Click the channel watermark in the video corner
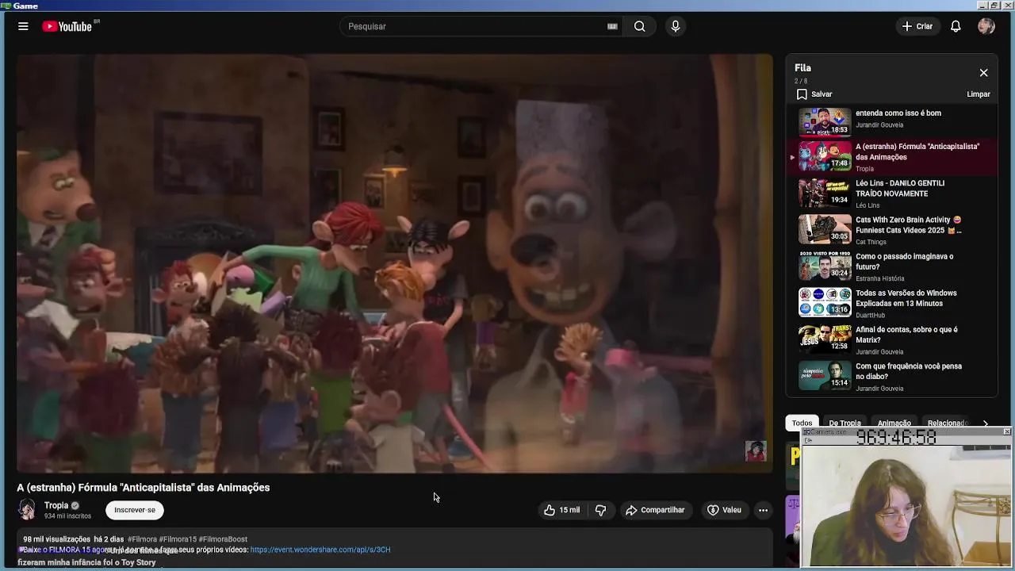 click(756, 451)
